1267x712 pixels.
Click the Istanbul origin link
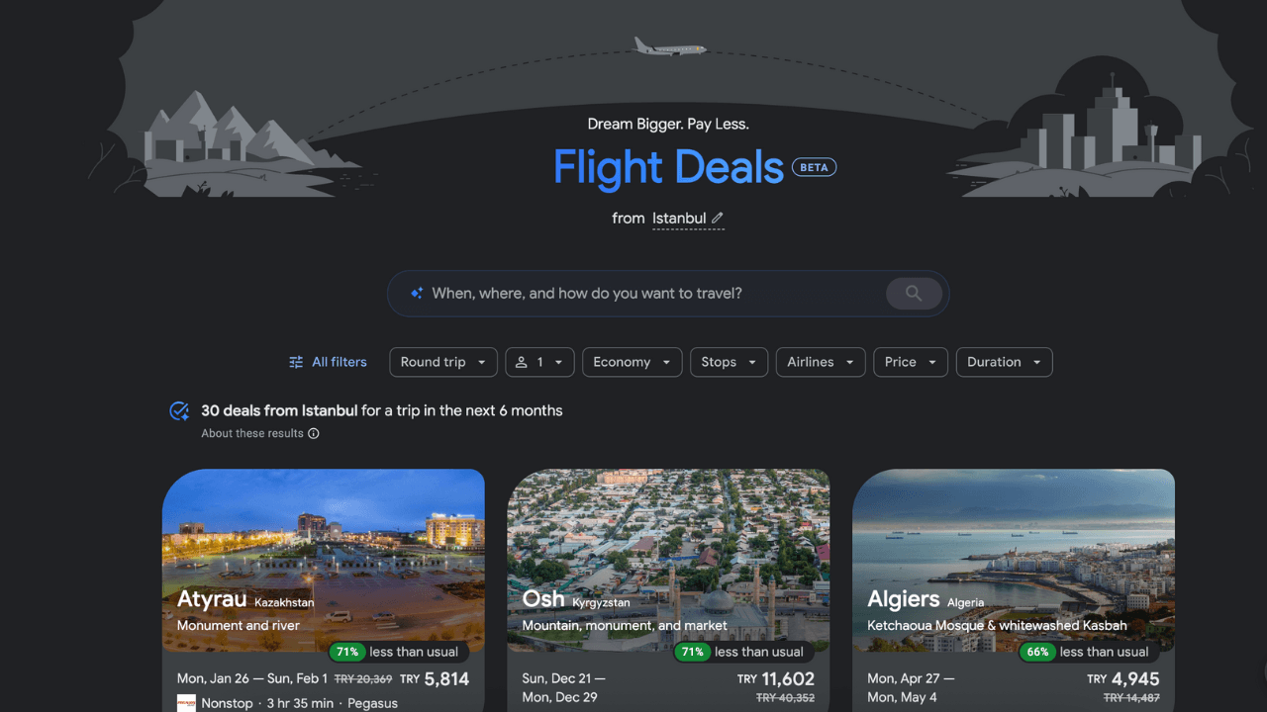tap(679, 219)
